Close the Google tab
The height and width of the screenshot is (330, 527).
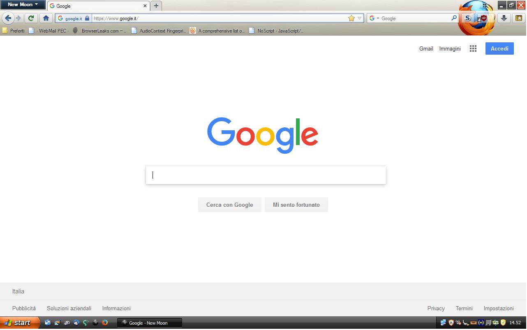coord(145,6)
